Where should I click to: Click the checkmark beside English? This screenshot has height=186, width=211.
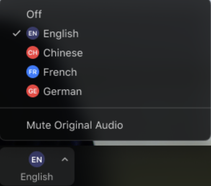(17, 34)
